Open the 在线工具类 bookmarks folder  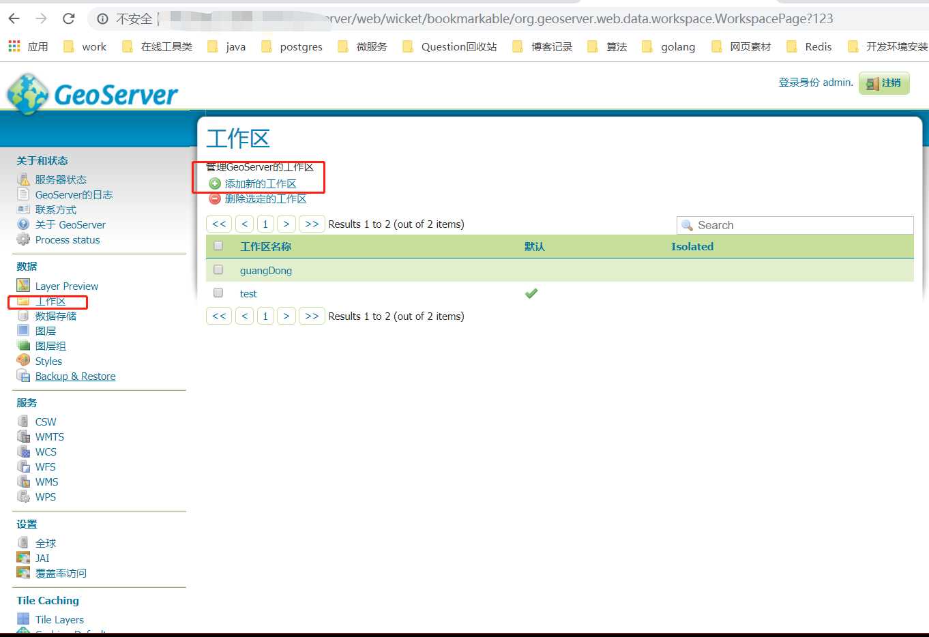[157, 46]
